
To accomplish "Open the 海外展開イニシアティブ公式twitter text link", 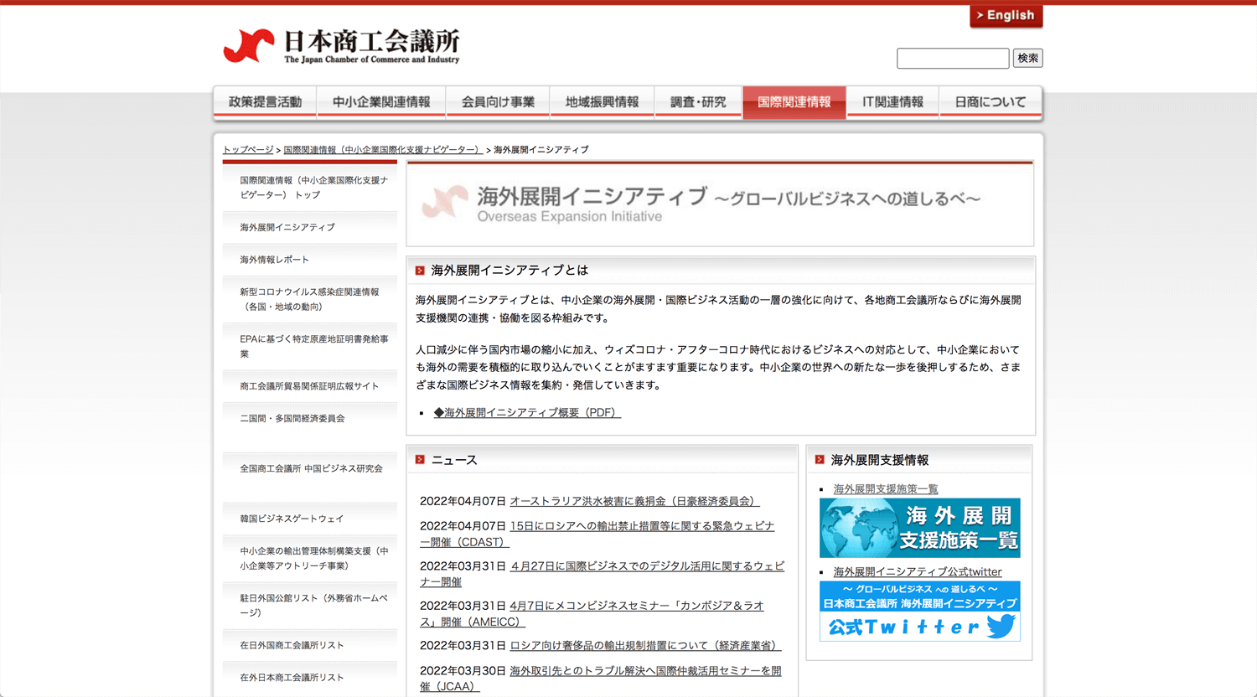I will tap(918, 571).
